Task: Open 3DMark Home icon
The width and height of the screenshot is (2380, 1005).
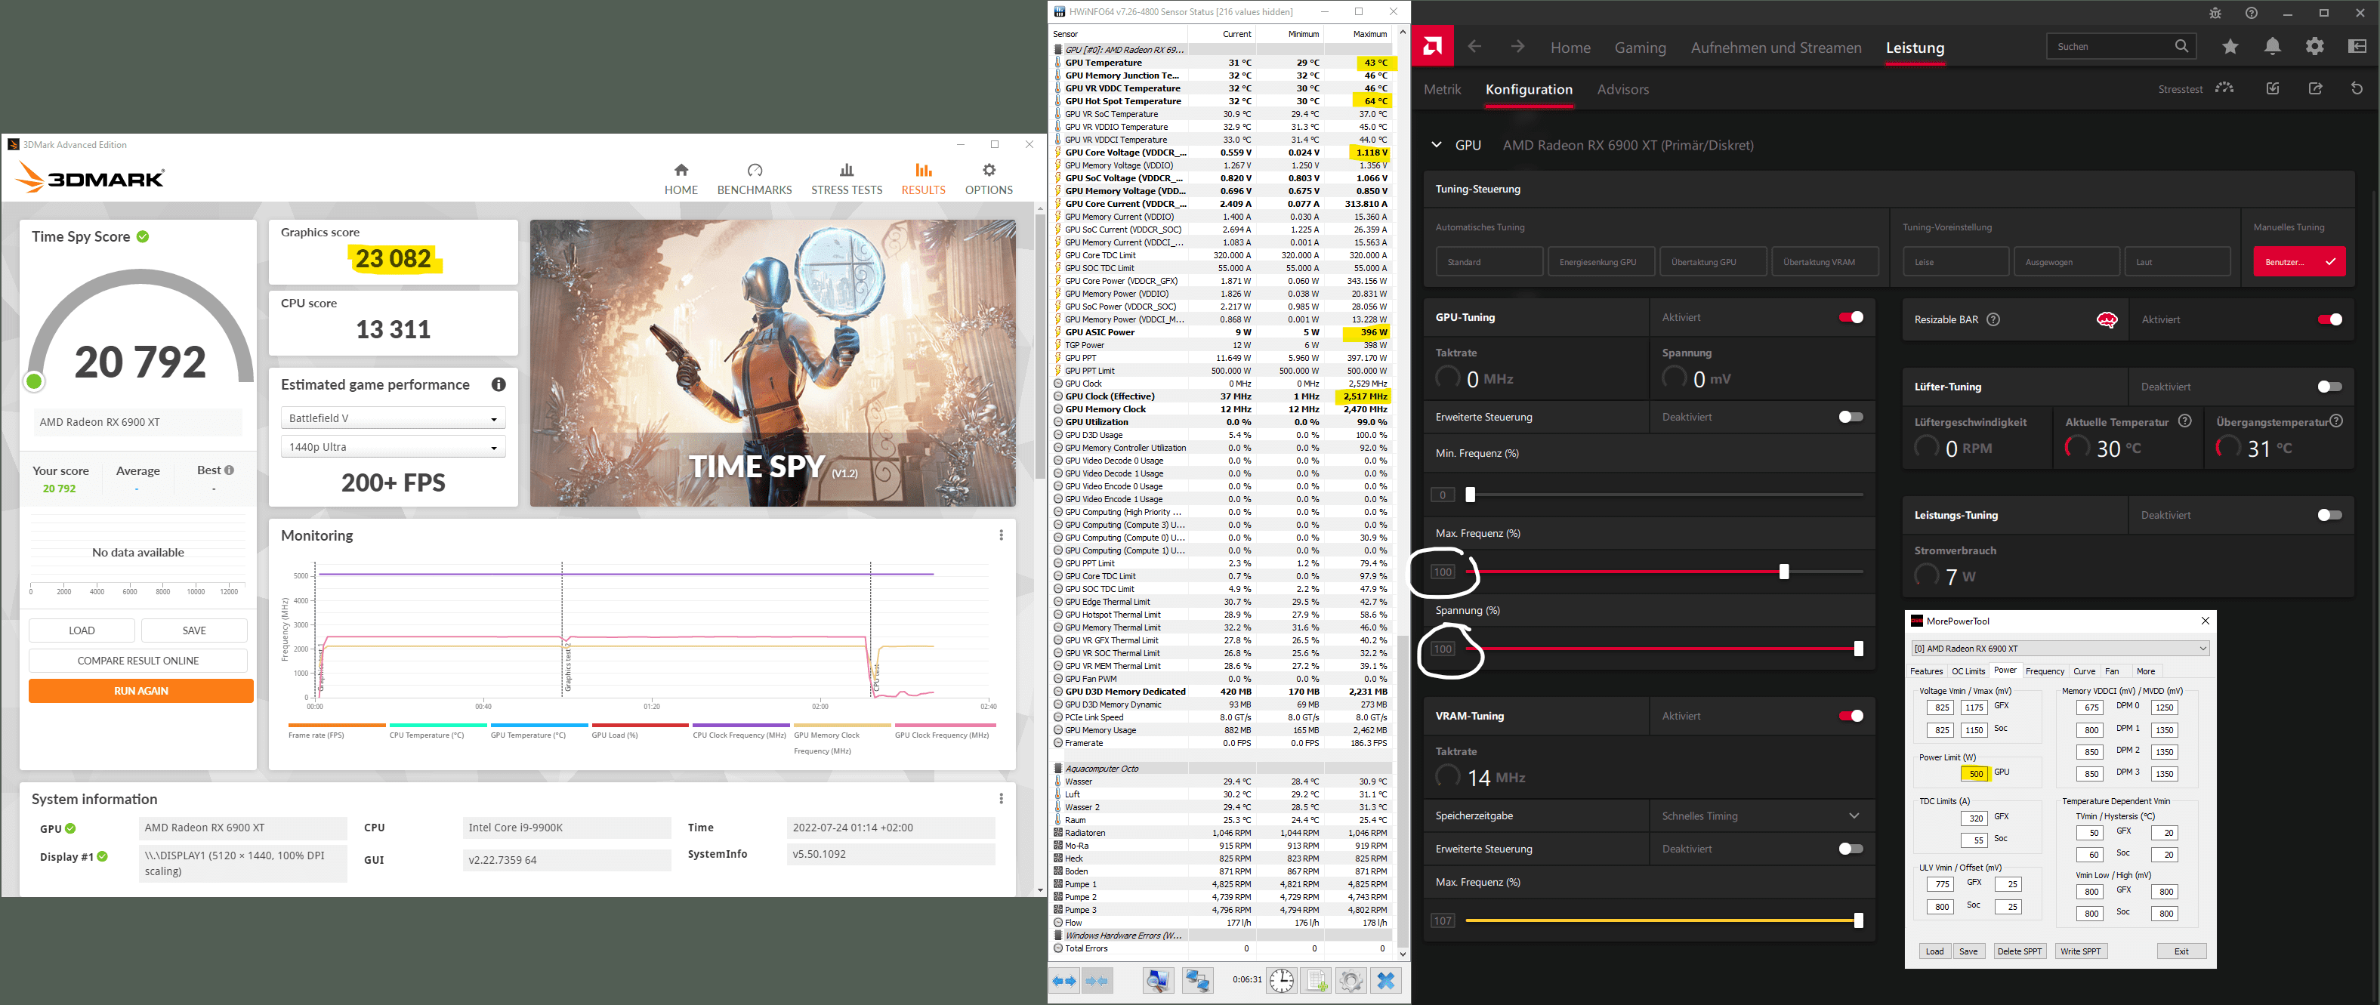Action: pyautogui.click(x=681, y=170)
